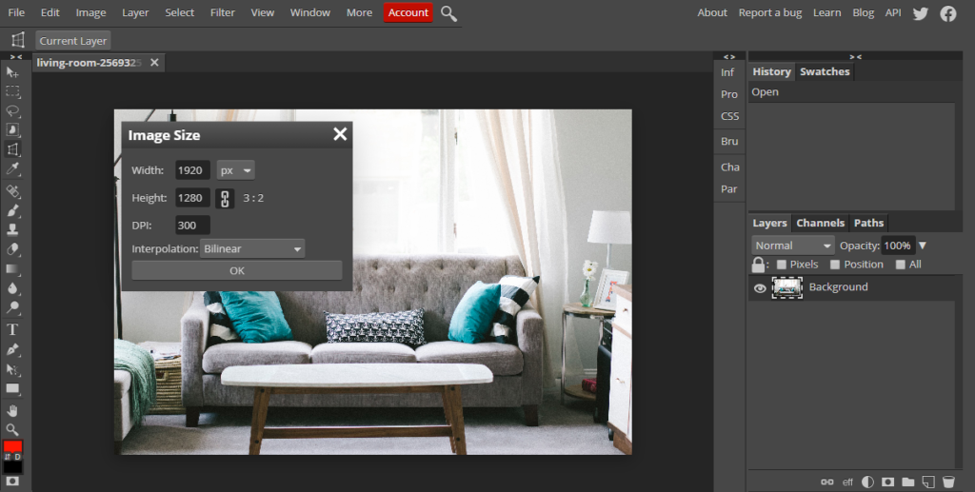The image size is (975, 492).
Task: Select the Lasso tool
Action: [12, 110]
